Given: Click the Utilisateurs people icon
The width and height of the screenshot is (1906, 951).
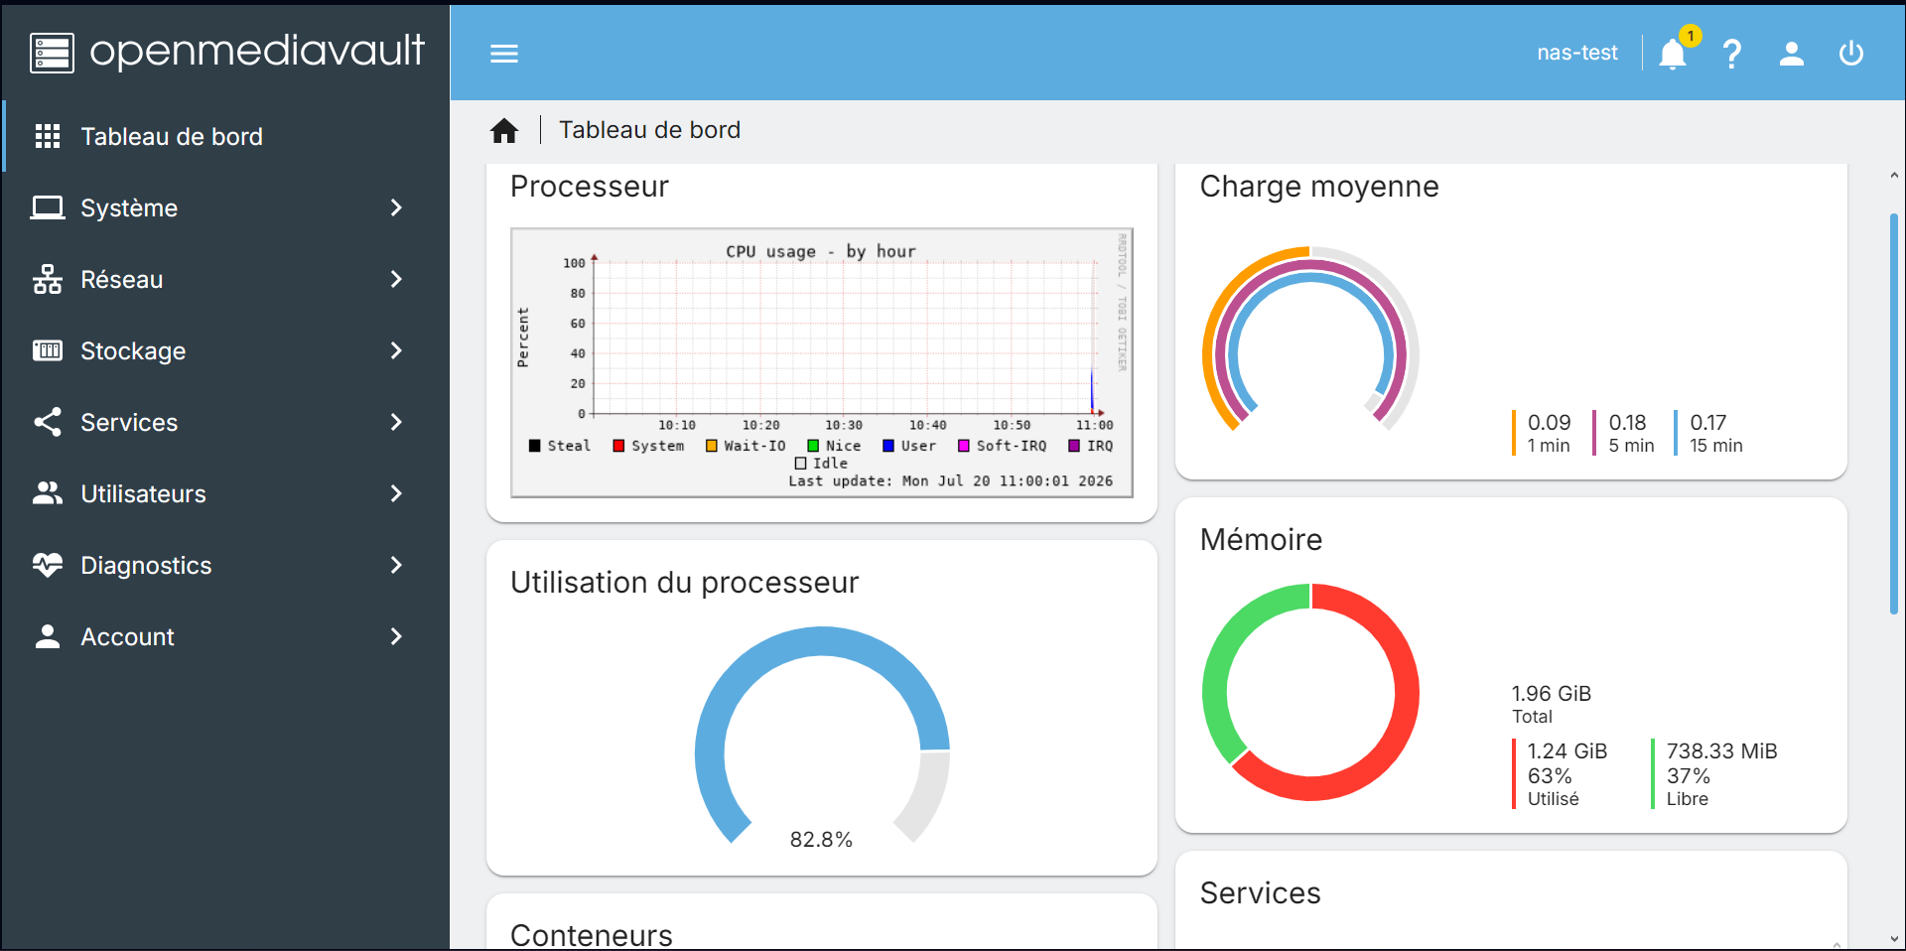Looking at the screenshot, I should (x=48, y=493).
